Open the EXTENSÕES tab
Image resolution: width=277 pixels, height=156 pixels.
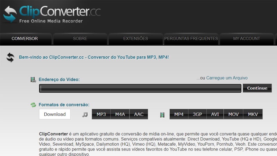pos(136,39)
